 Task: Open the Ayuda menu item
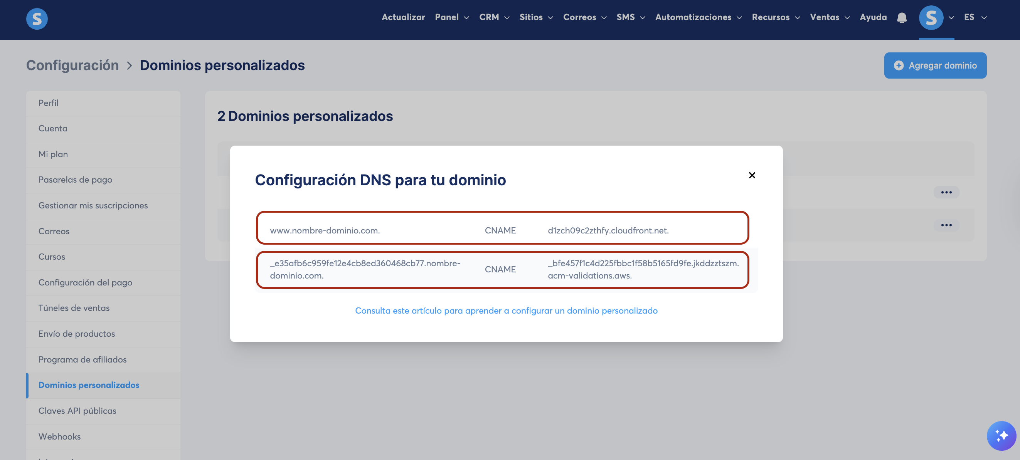[873, 17]
